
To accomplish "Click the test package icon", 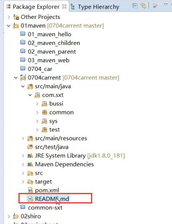I will 44,130.
